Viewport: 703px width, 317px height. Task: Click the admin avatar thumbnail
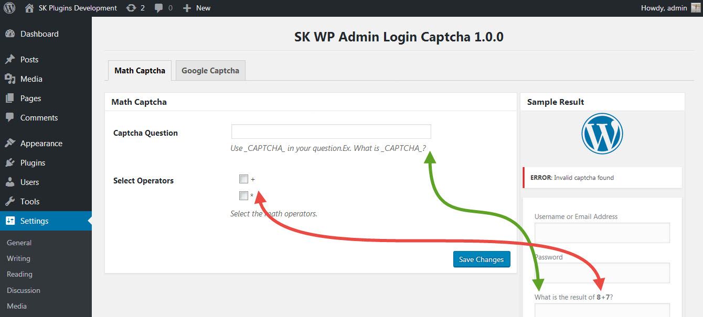[x=696, y=8]
